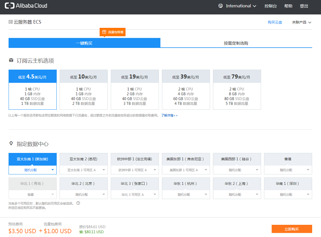This screenshot has height=237, width=321.
Task: Open the 欧洲中部 1 可用区 A dropdown
Action: pos(135,170)
